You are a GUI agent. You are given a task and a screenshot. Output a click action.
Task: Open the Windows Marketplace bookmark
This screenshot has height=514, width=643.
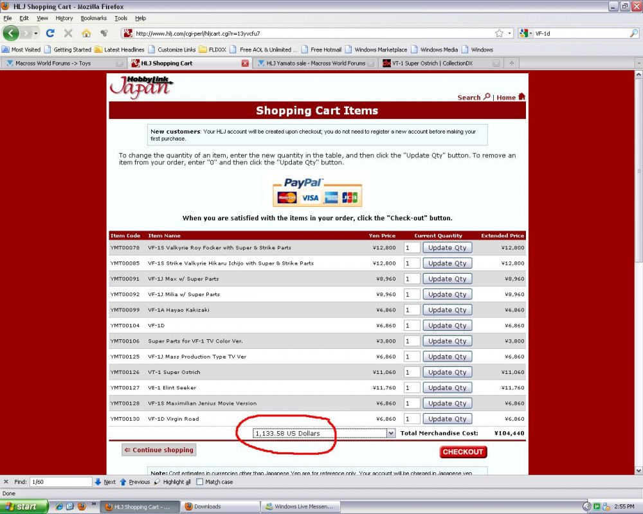(376, 49)
